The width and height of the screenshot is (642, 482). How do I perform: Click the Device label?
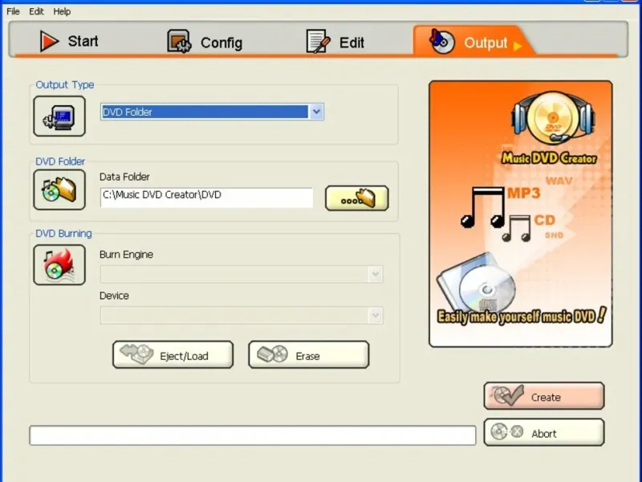click(114, 296)
